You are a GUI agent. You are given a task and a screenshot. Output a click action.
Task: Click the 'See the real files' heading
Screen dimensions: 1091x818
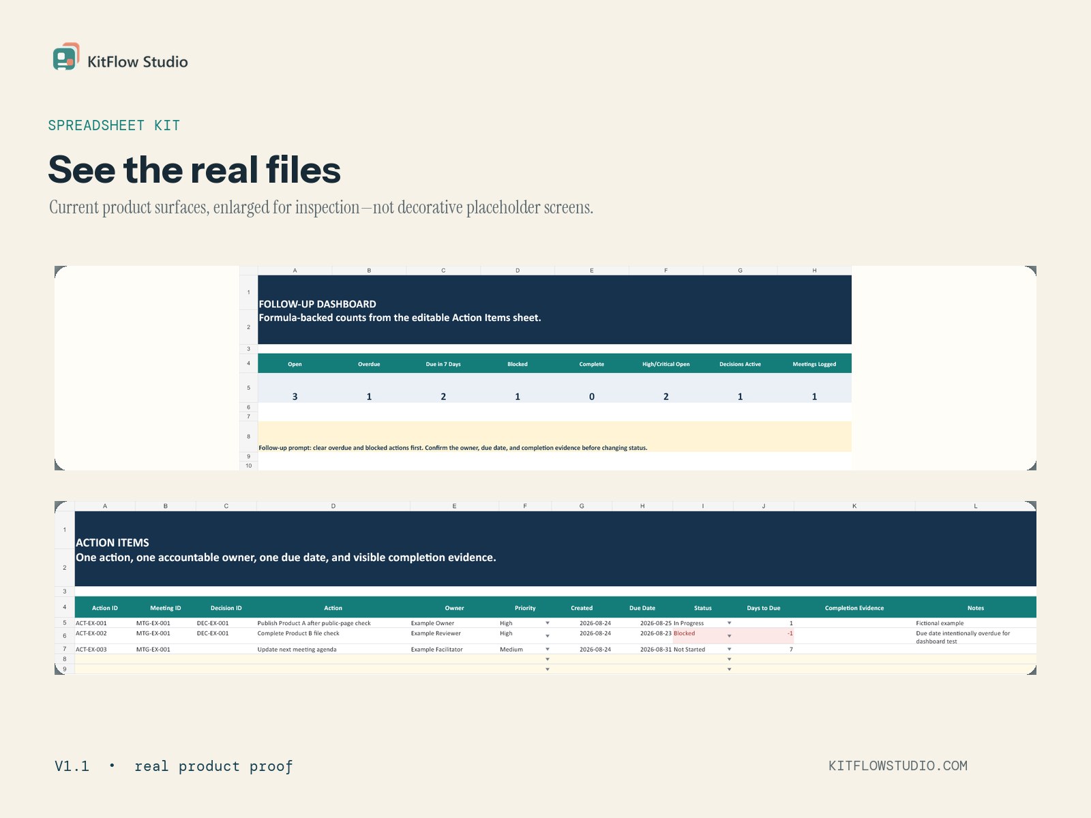[194, 170]
